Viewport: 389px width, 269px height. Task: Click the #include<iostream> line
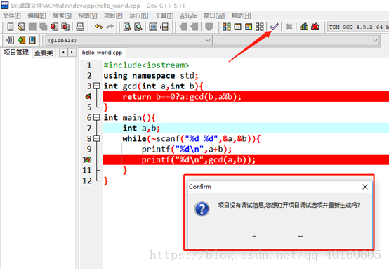146,65
